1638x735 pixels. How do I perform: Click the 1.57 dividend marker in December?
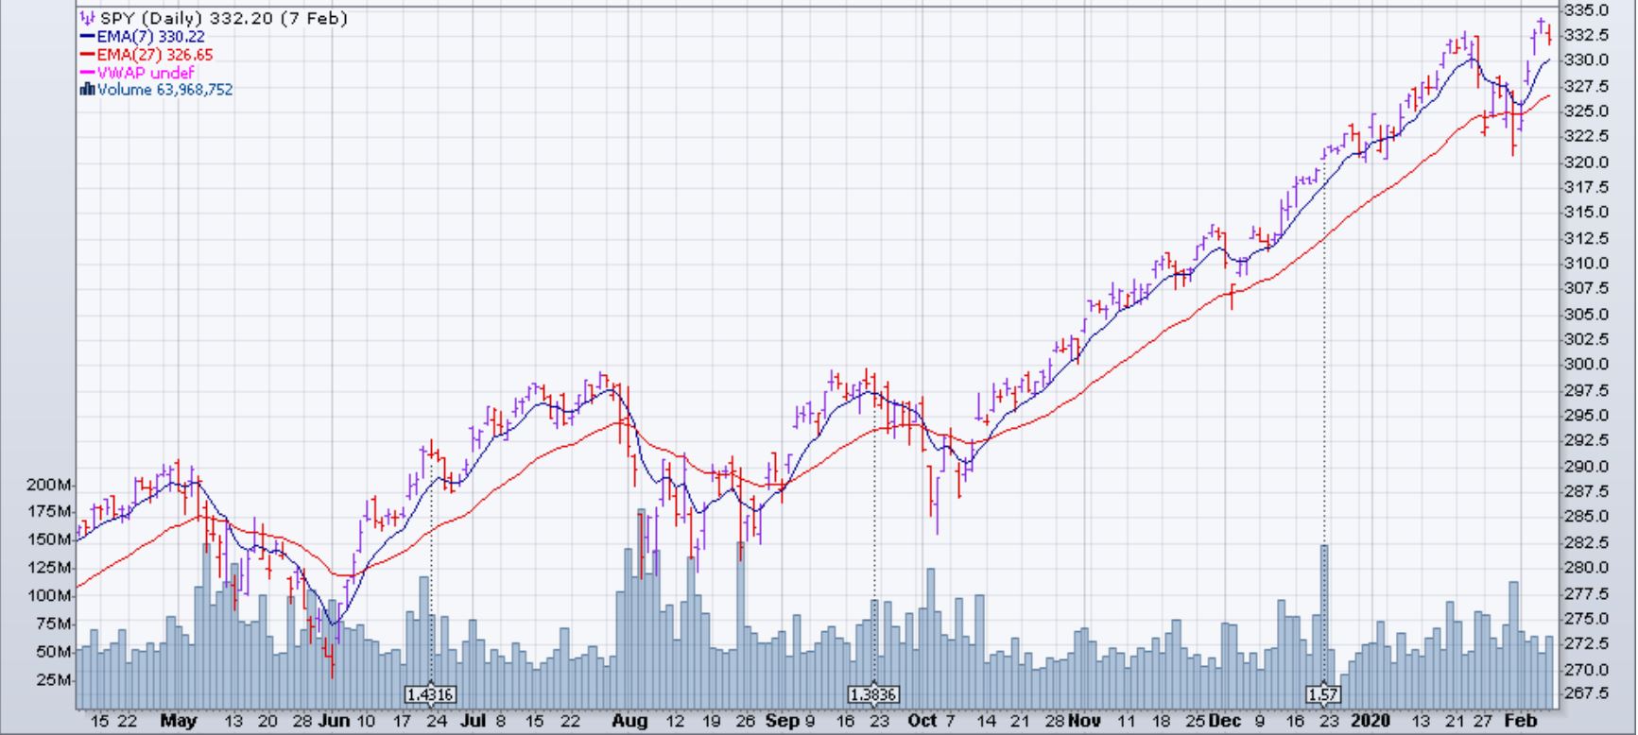point(1323,694)
